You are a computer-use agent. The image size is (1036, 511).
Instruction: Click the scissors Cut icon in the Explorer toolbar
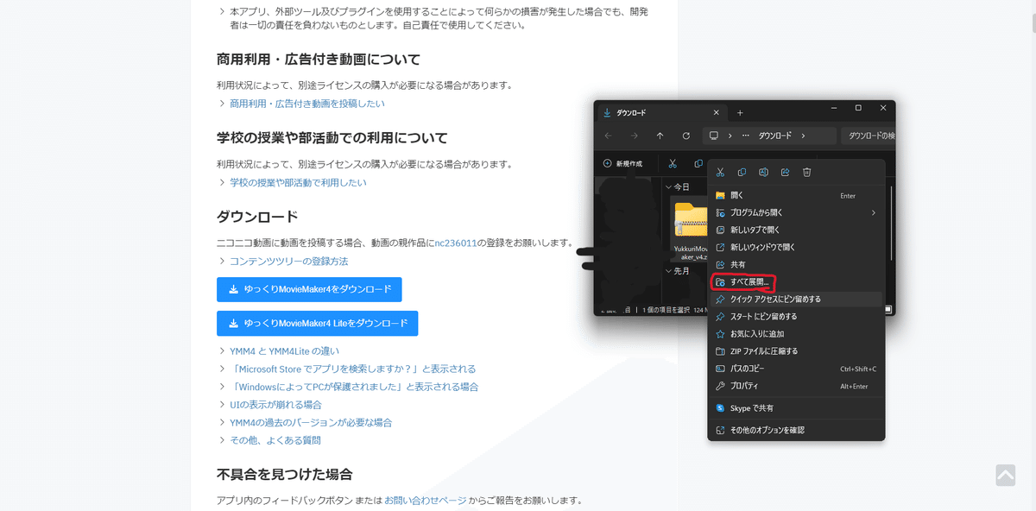point(672,163)
